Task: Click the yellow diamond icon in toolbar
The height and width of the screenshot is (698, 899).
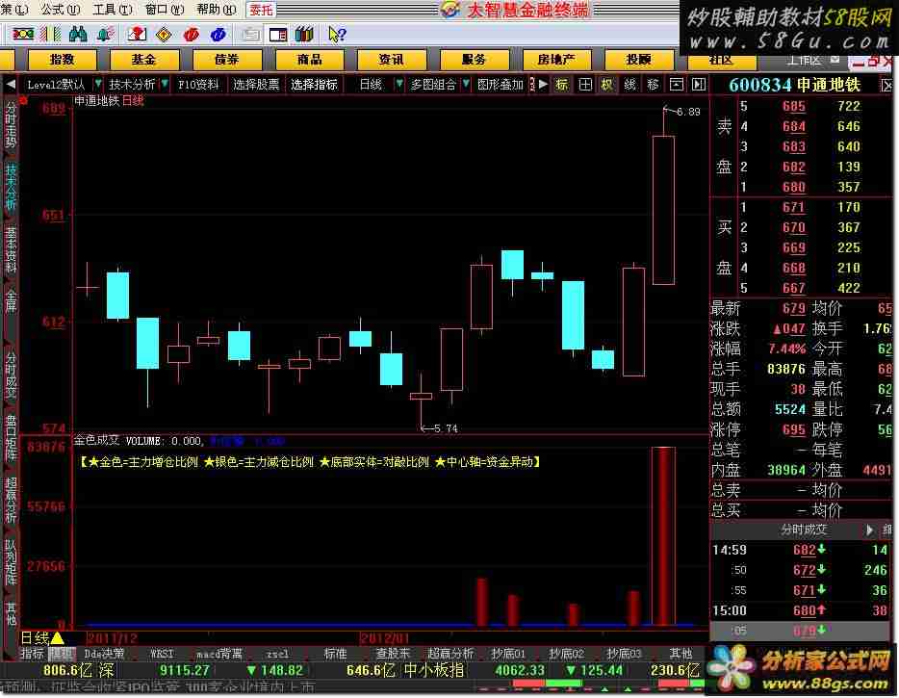Action: [164, 34]
